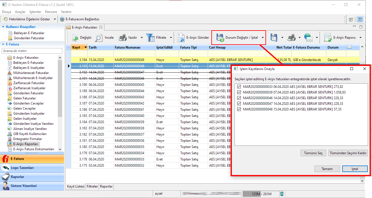Click the İncele magnifier icon
Image resolution: width=372 pixels, height=198 pixels.
click(x=99, y=38)
